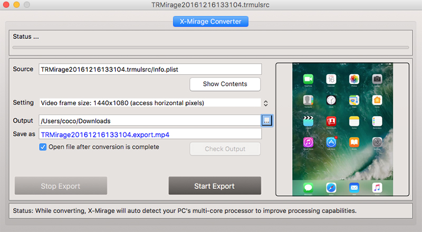
Task: Click the Setting dropdown stepper arrows
Action: point(266,103)
